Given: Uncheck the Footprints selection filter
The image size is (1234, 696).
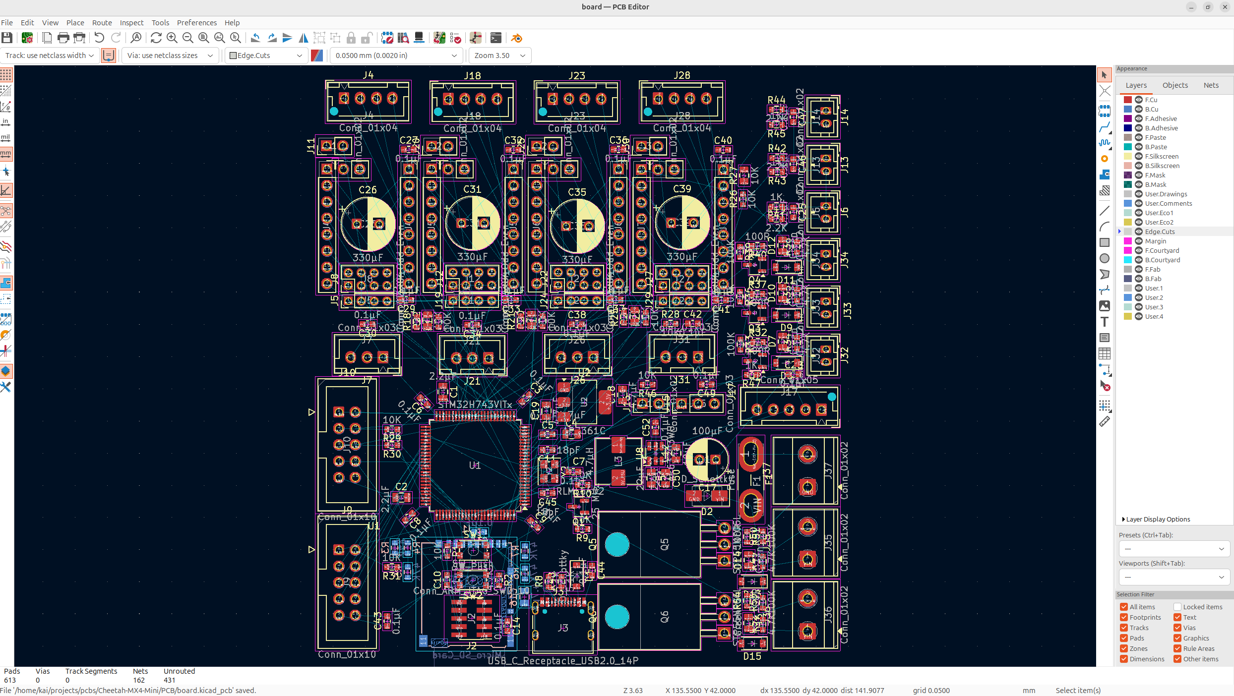Looking at the screenshot, I should 1124,617.
